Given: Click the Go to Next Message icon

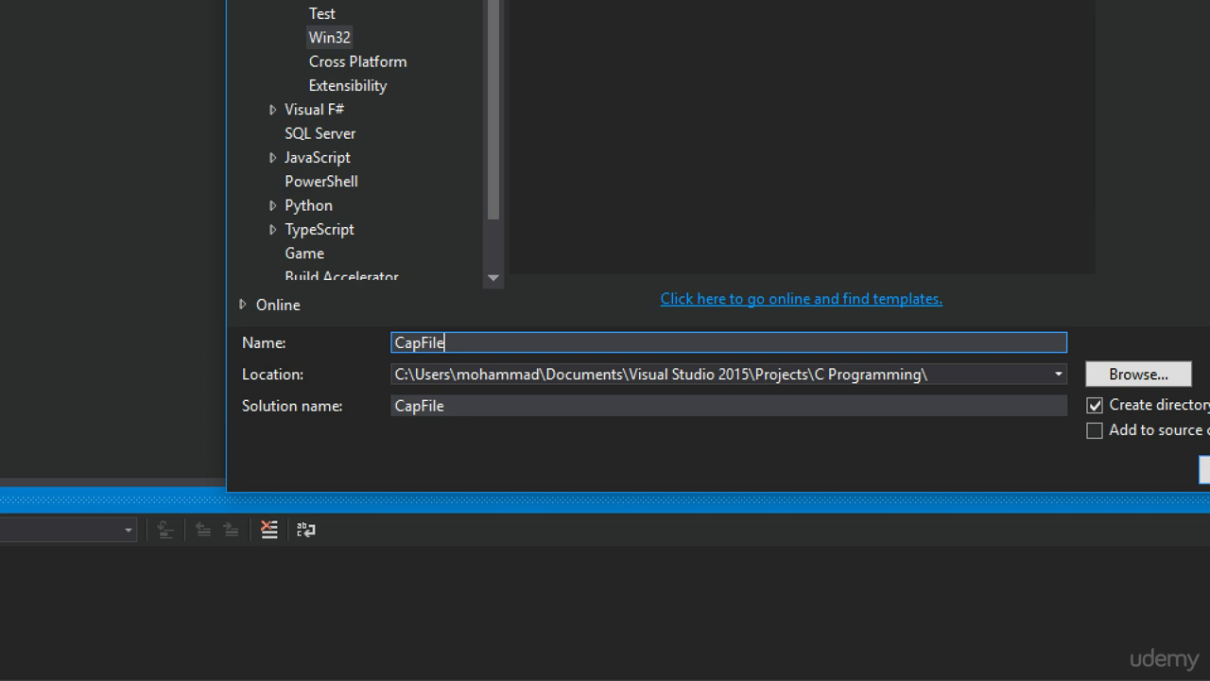Looking at the screenshot, I should (231, 530).
